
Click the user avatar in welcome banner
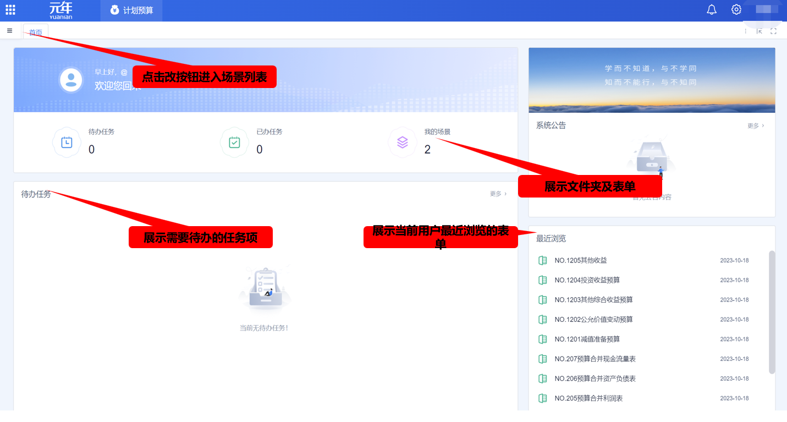(x=71, y=80)
